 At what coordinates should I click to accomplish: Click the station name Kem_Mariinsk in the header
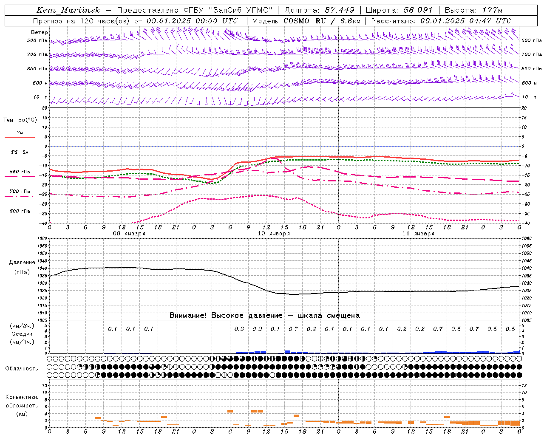click(68, 10)
